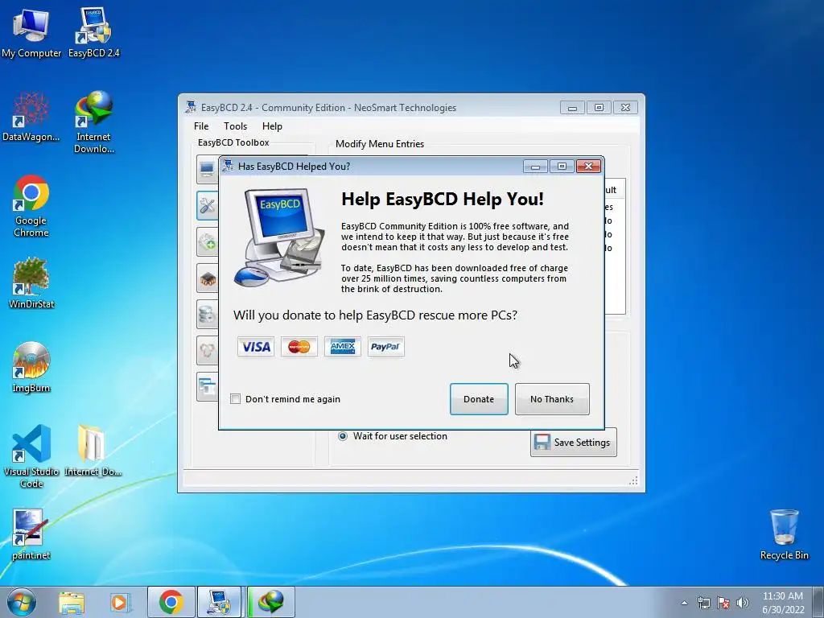
Task: Open Useful Utilities sidebar icon
Action: coord(207,387)
